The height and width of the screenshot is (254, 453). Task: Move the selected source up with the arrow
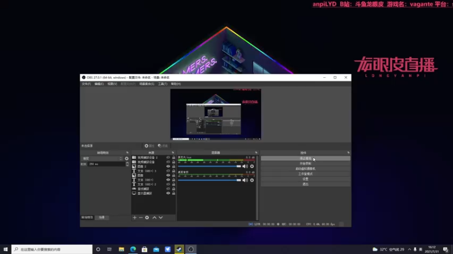pos(154,217)
